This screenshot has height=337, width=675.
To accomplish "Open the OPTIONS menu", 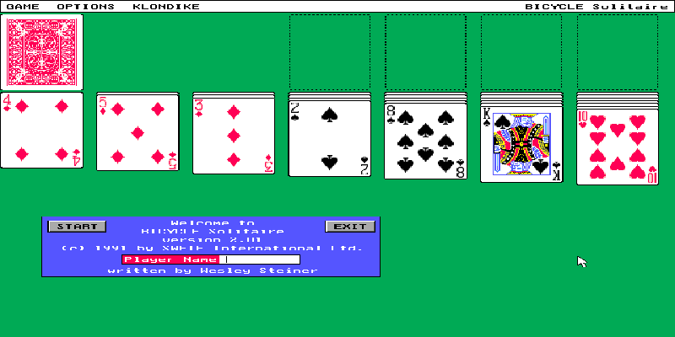I will coord(85,6).
